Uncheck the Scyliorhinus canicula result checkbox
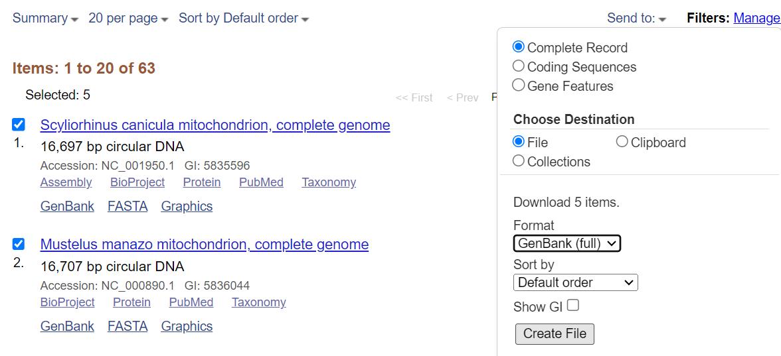 (19, 125)
